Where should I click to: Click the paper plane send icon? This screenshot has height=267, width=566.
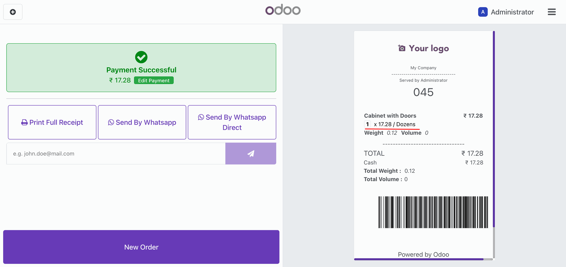pos(251,154)
